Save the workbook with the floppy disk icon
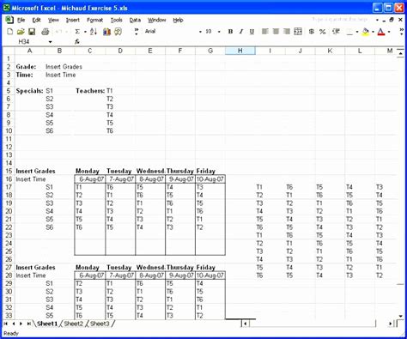This screenshot has height=339, width=407. tap(32, 32)
